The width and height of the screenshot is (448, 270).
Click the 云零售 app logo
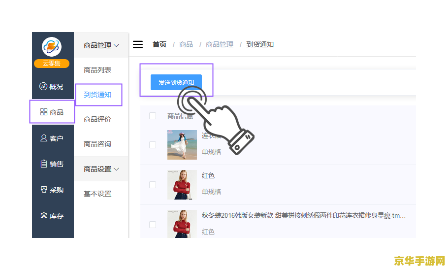52,47
